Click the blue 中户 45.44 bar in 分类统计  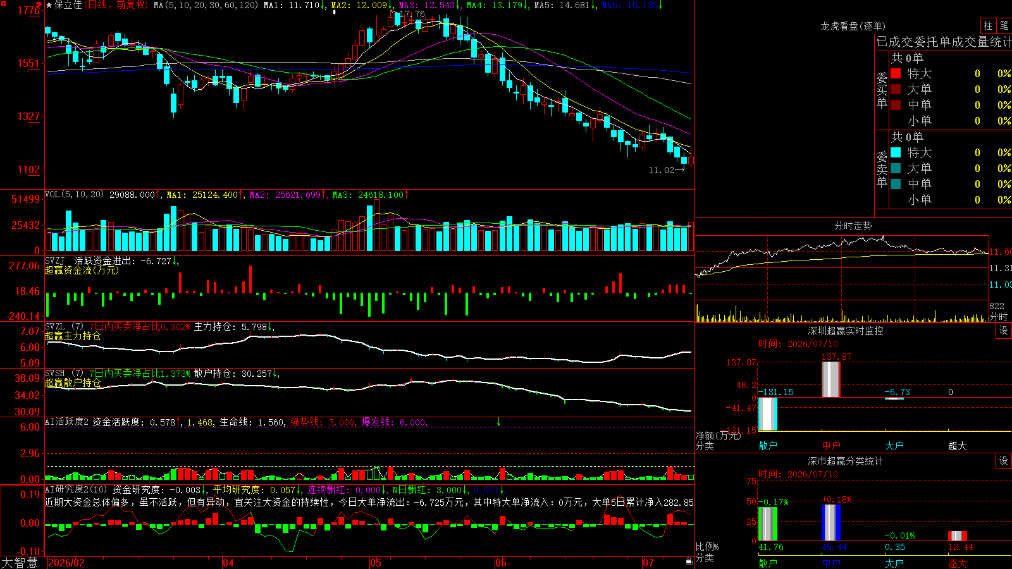pos(830,522)
